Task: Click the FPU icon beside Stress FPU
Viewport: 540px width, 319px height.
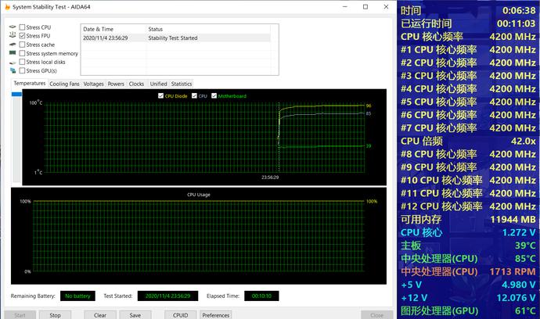Action: point(13,35)
